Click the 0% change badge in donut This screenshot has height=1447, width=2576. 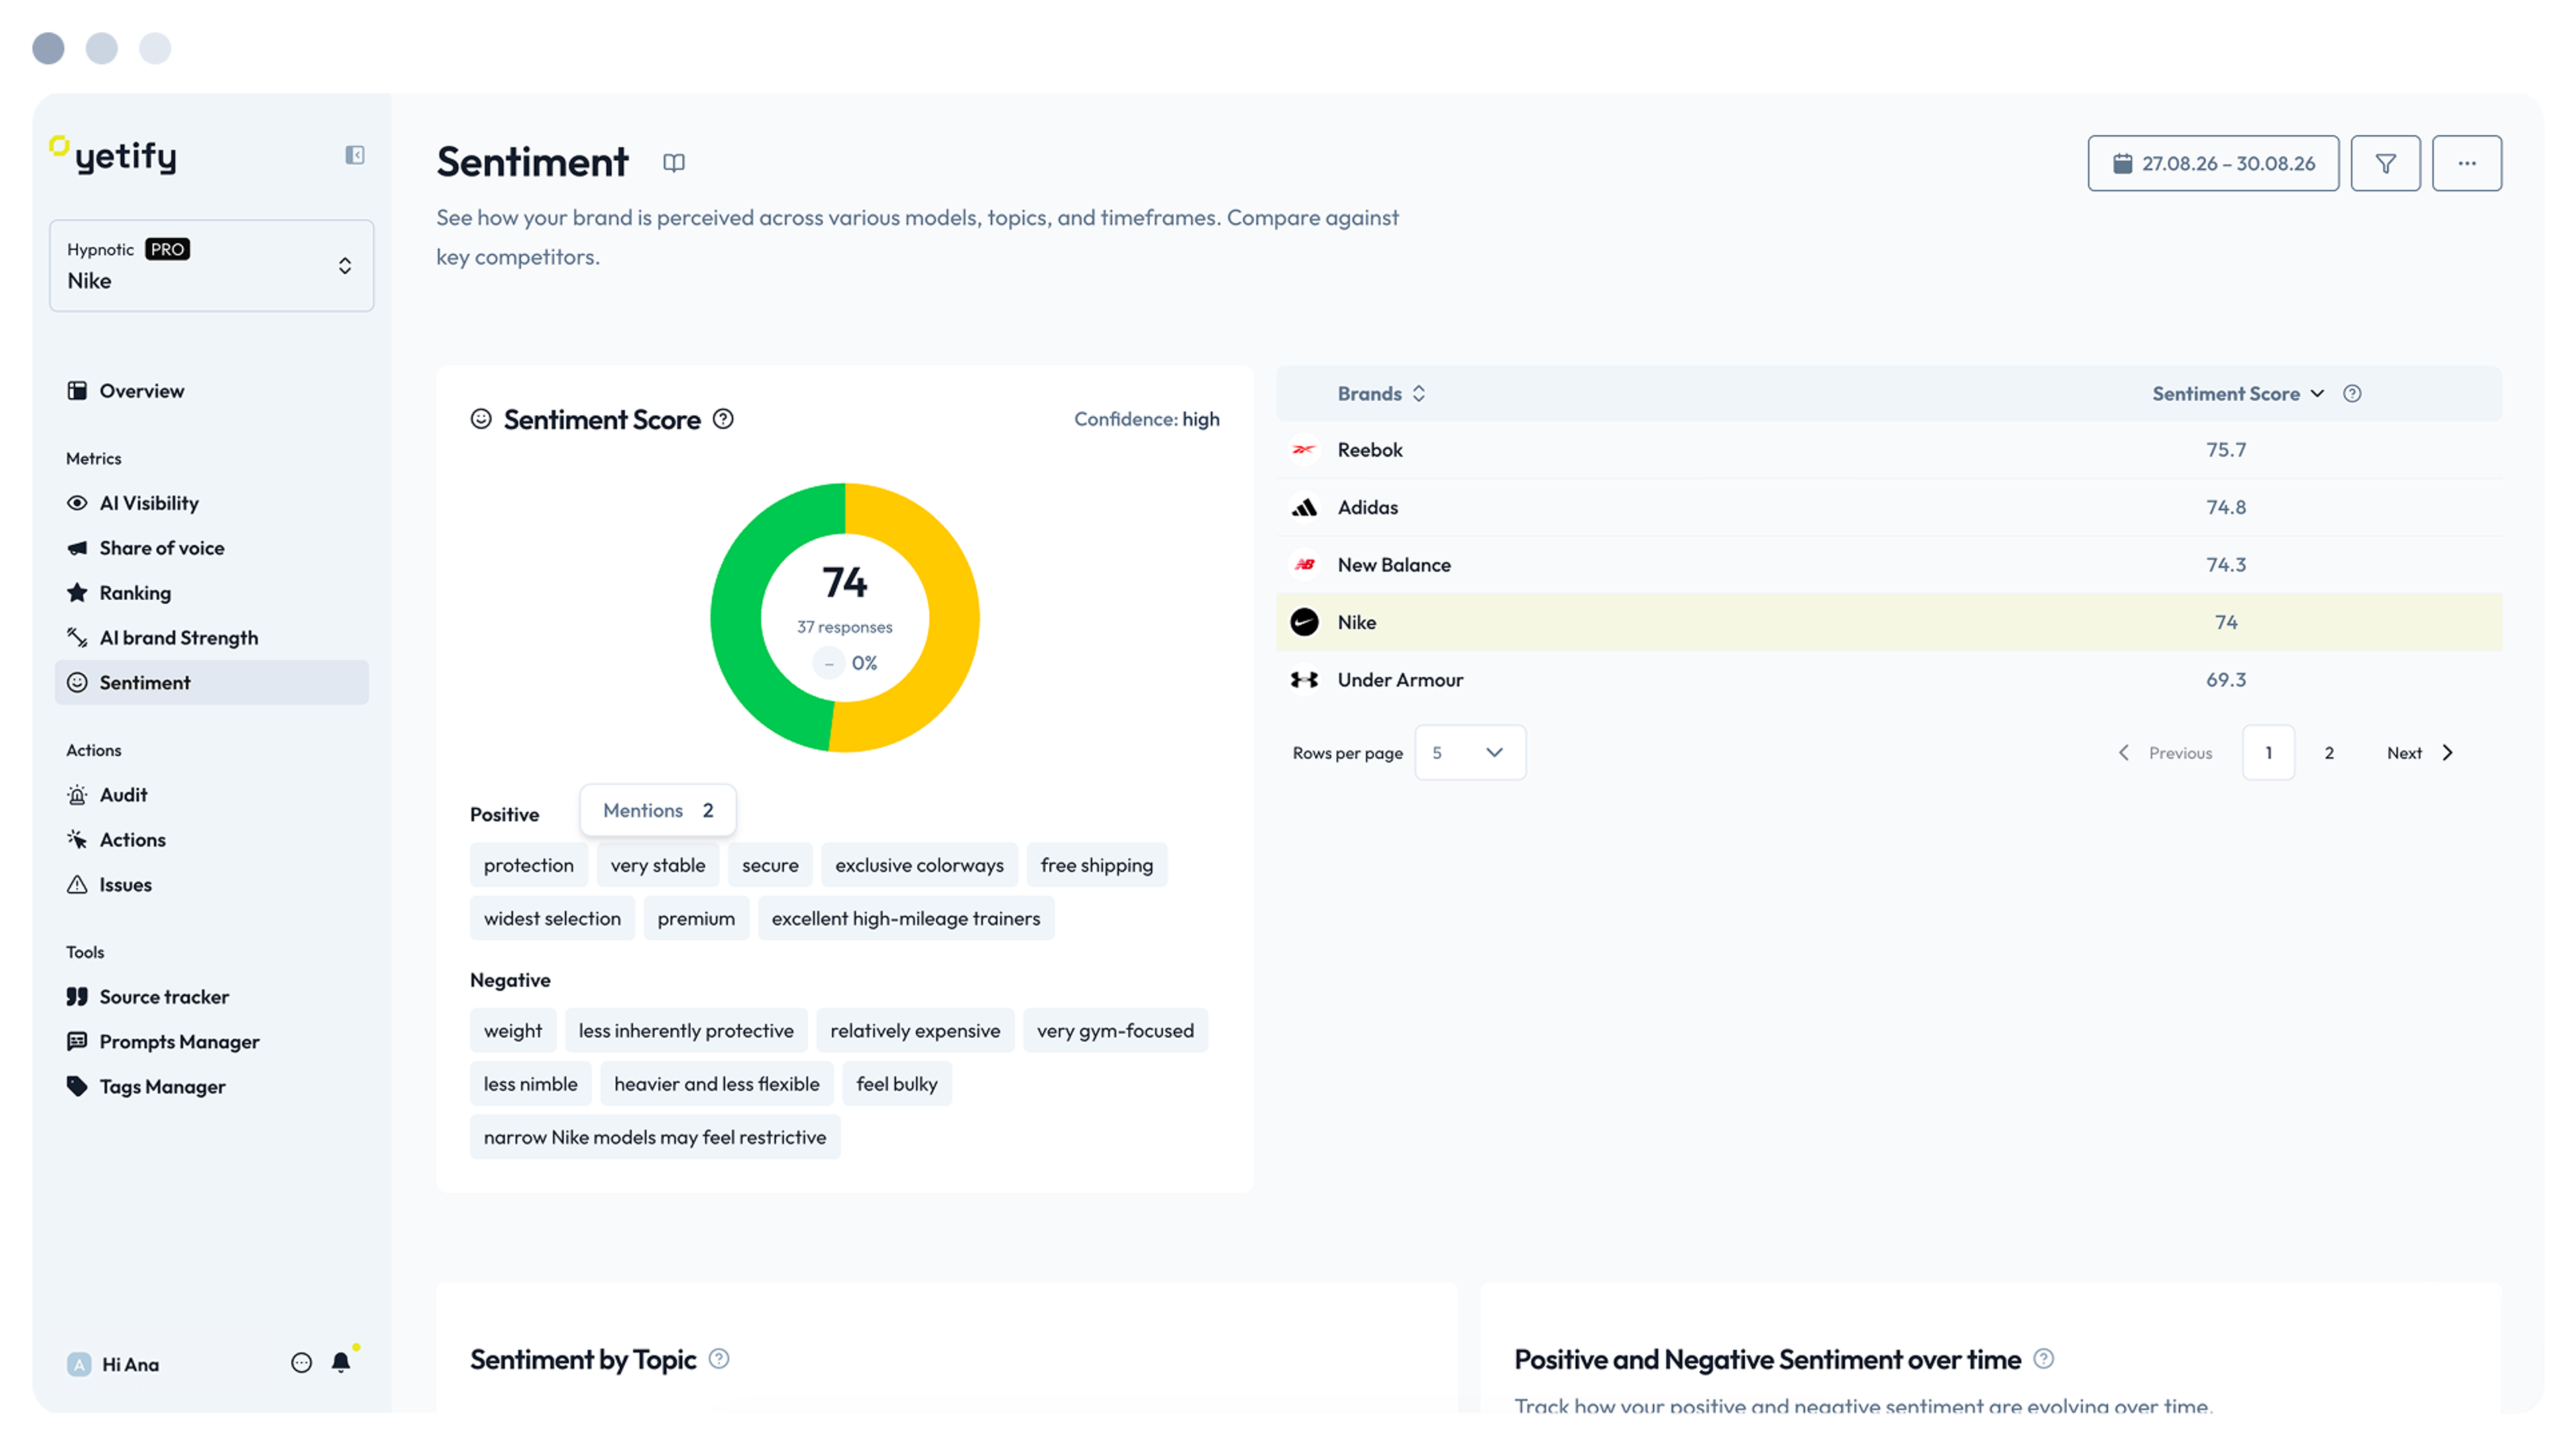[846, 663]
